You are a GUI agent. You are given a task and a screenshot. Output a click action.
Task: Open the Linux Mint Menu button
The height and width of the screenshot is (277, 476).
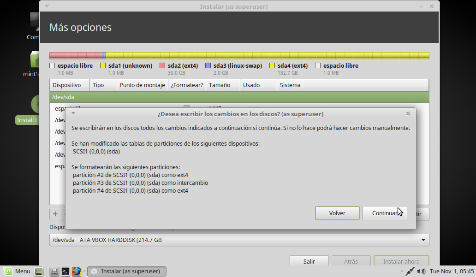click(x=17, y=271)
